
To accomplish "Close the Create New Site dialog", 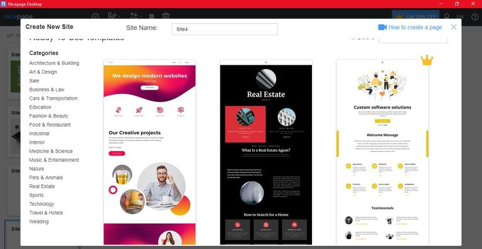I will 454,28.
